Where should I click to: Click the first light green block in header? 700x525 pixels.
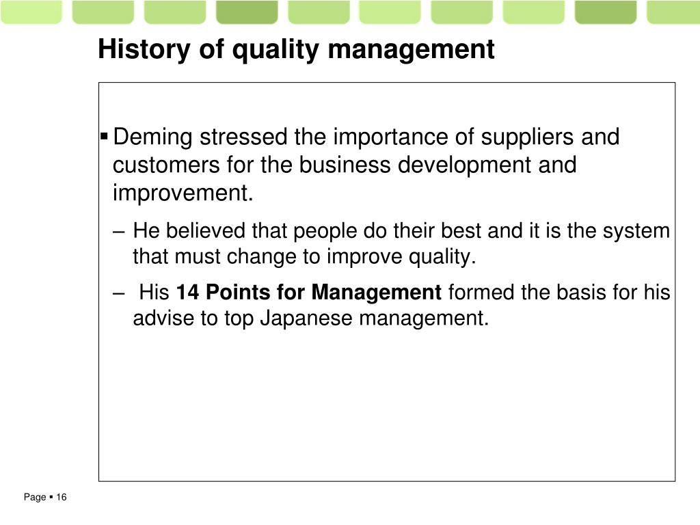pos(31,12)
